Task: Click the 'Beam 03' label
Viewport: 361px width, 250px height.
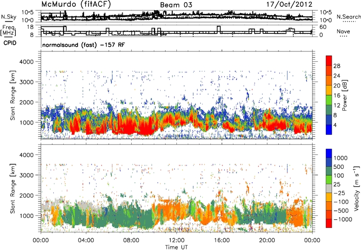Action: 176,5
